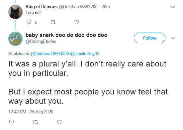Screen dimensions: 183x130
Task: Expand options chevron beside Follow button
Action: [x=173, y=38]
